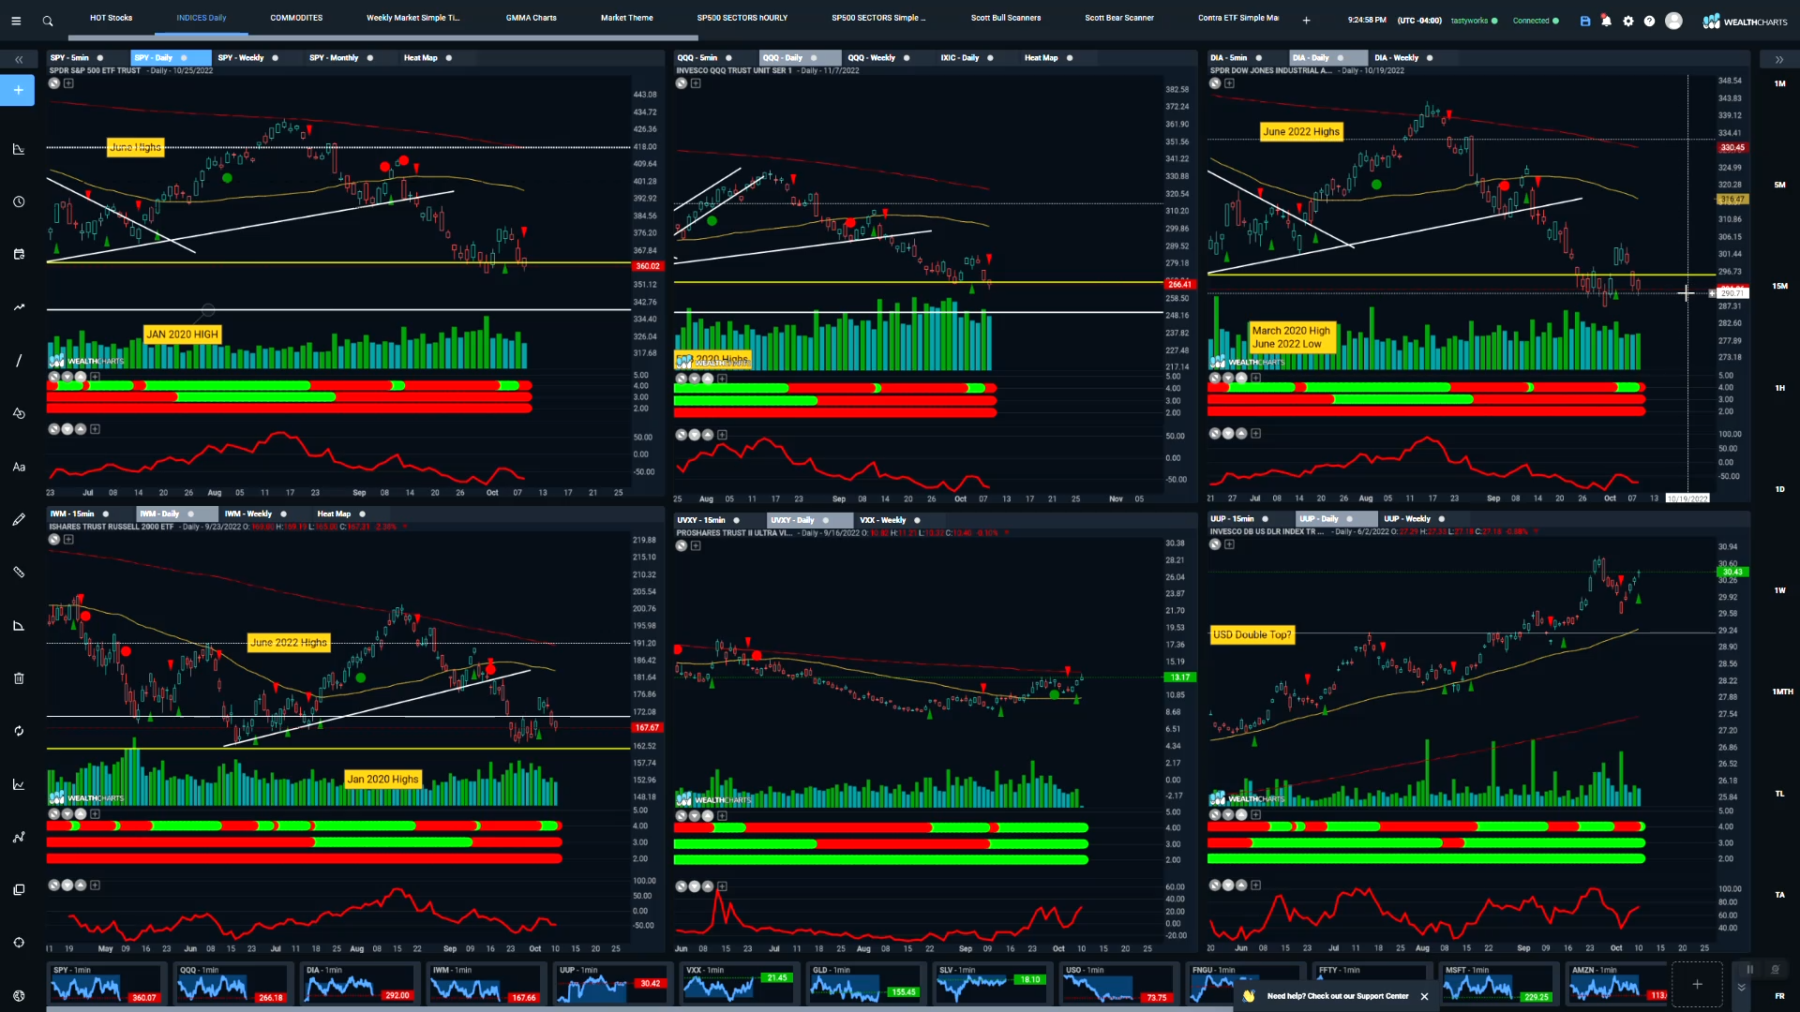Image resolution: width=1800 pixels, height=1012 pixels.
Task: Open the Scott Bull Scanners tab
Action: [1006, 18]
